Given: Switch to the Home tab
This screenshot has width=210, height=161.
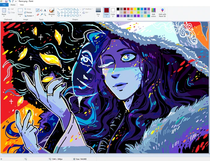Looking at the screenshot, I should (13, 5).
